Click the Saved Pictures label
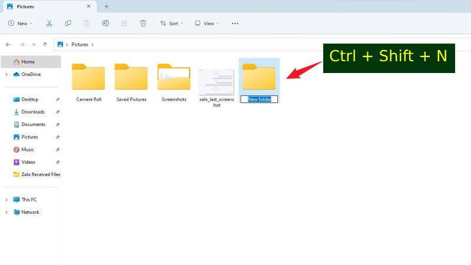471x265 pixels. click(x=131, y=100)
